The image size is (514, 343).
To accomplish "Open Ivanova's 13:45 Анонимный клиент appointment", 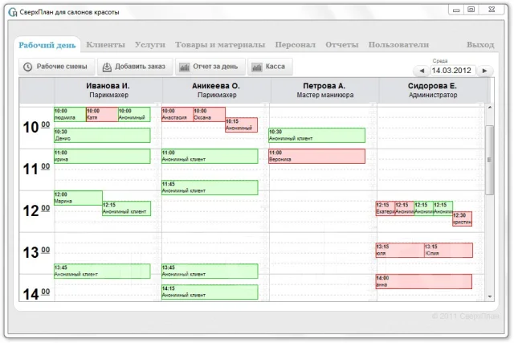I will coord(102,272).
